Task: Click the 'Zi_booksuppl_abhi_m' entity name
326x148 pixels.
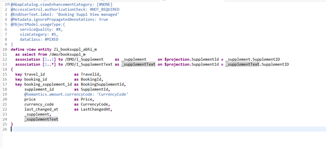Action: pos(75,50)
